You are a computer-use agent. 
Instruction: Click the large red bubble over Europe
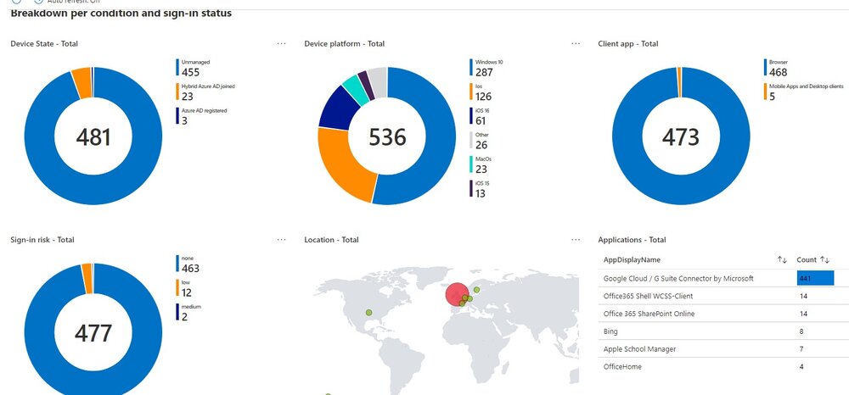point(457,294)
